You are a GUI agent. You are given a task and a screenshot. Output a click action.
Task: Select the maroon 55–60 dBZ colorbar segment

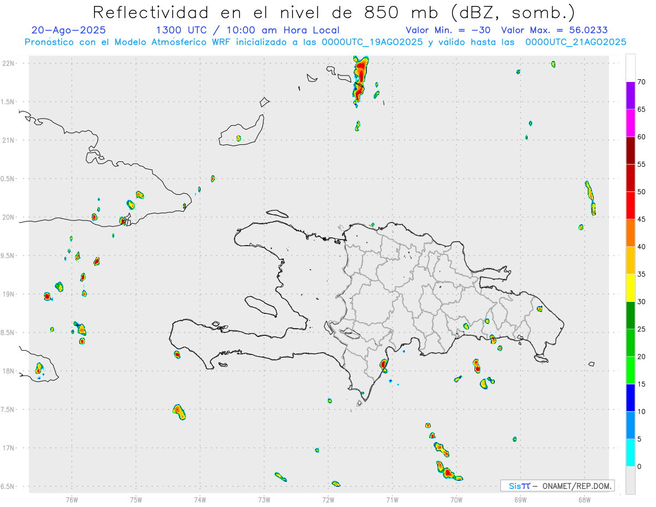630,150
